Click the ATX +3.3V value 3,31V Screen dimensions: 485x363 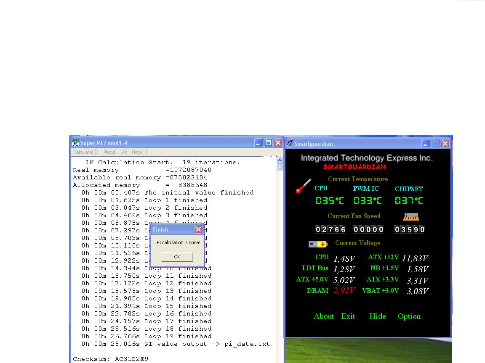click(418, 281)
